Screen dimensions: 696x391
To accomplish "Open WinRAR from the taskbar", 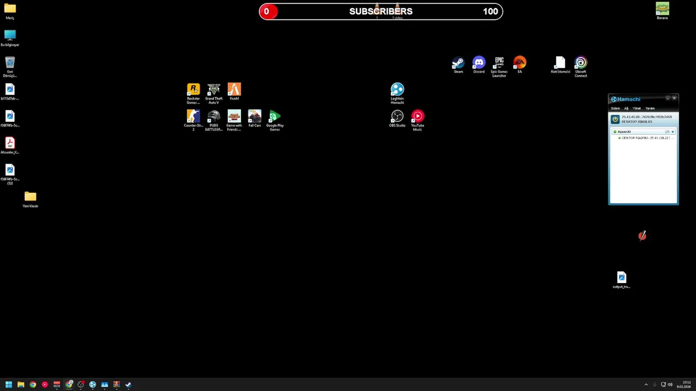I will (x=116, y=384).
